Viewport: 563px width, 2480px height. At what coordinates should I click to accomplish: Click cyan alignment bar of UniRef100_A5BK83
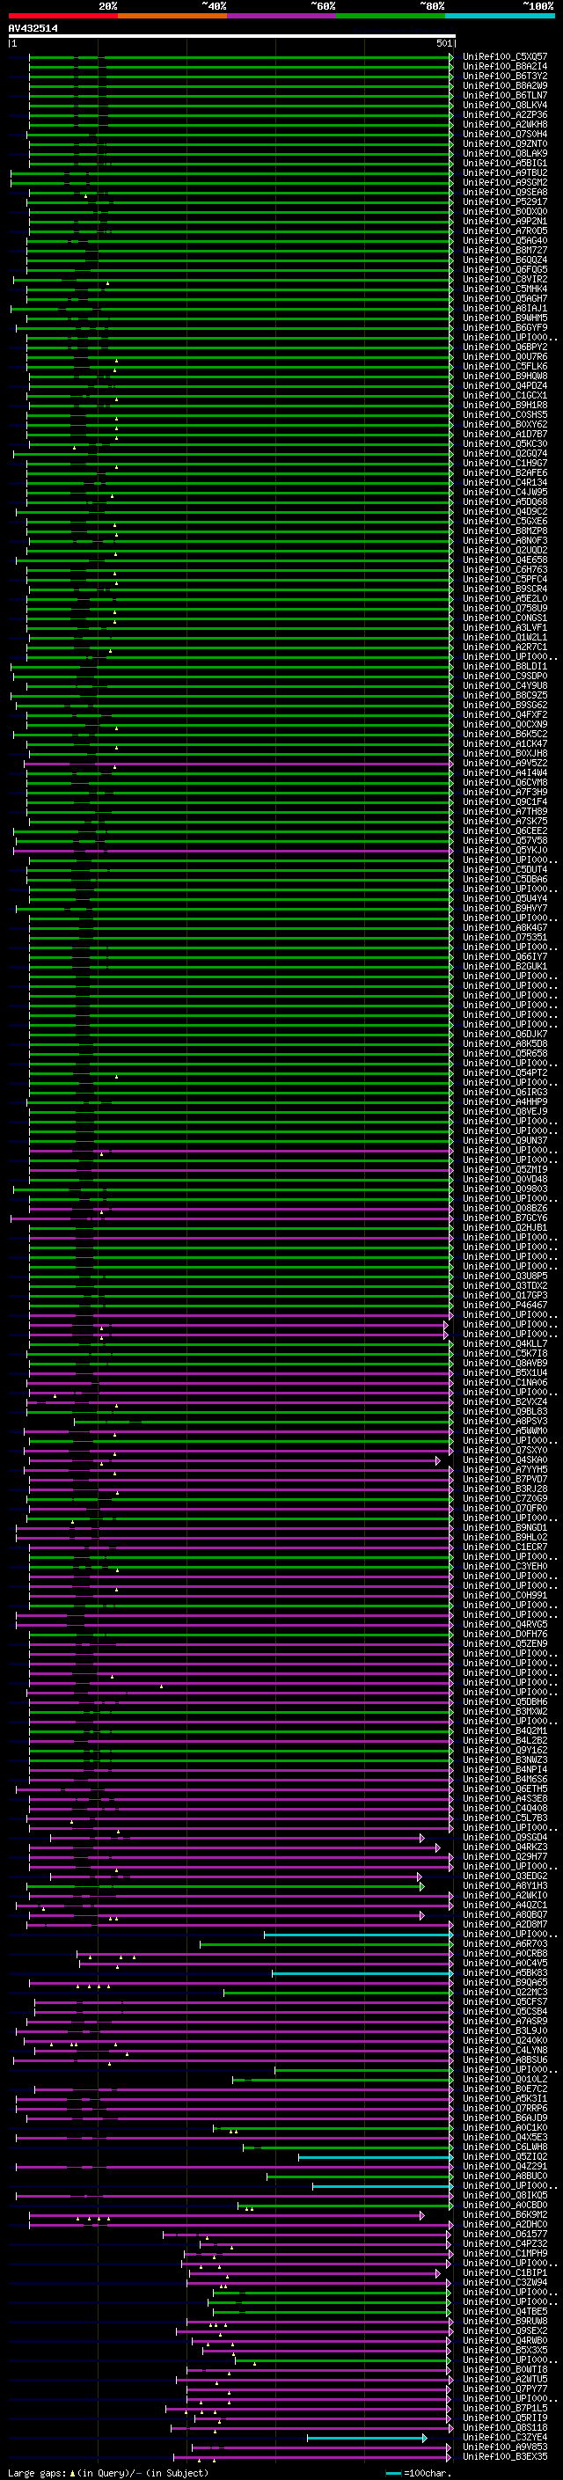(x=362, y=1972)
